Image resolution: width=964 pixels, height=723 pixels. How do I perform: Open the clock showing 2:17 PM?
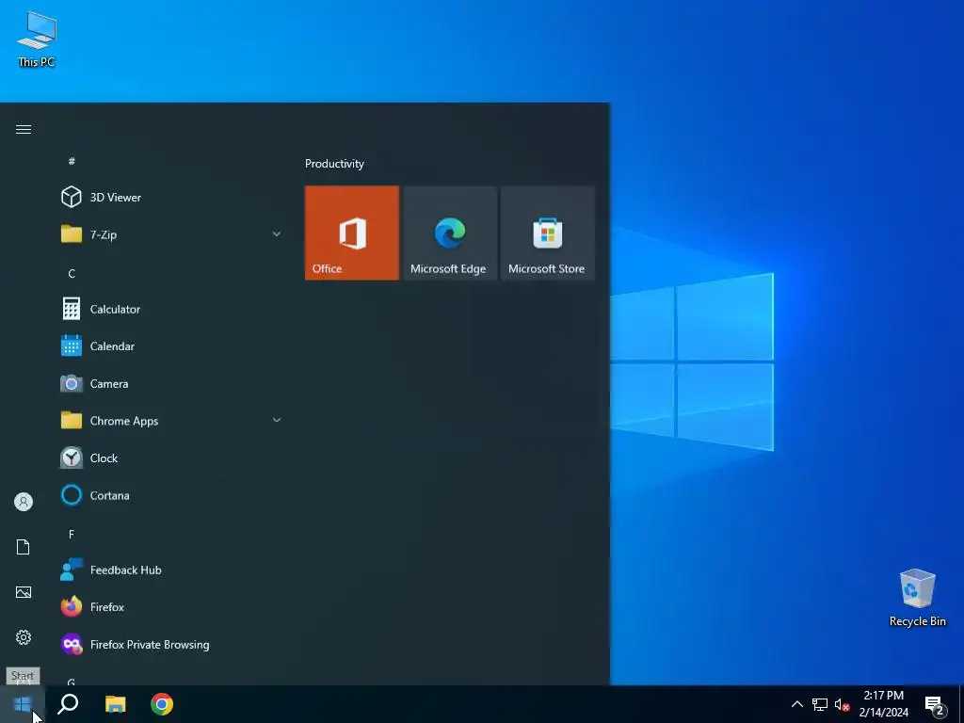[x=883, y=704]
